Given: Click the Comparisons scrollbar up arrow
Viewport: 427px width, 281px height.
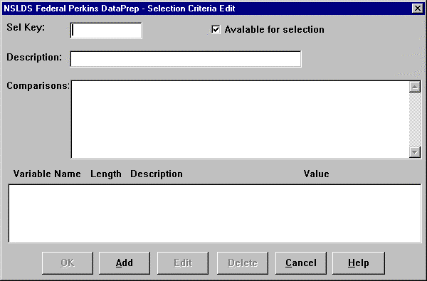Looking at the screenshot, I should [415, 87].
